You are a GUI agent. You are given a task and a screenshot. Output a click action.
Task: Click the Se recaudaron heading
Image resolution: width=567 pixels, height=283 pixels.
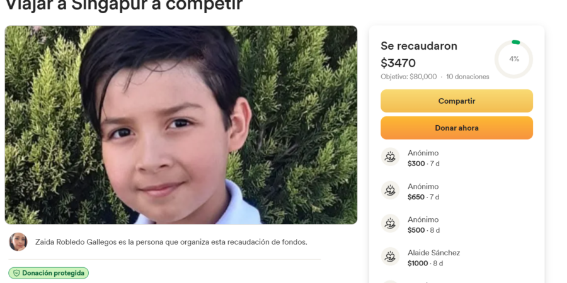coord(419,46)
